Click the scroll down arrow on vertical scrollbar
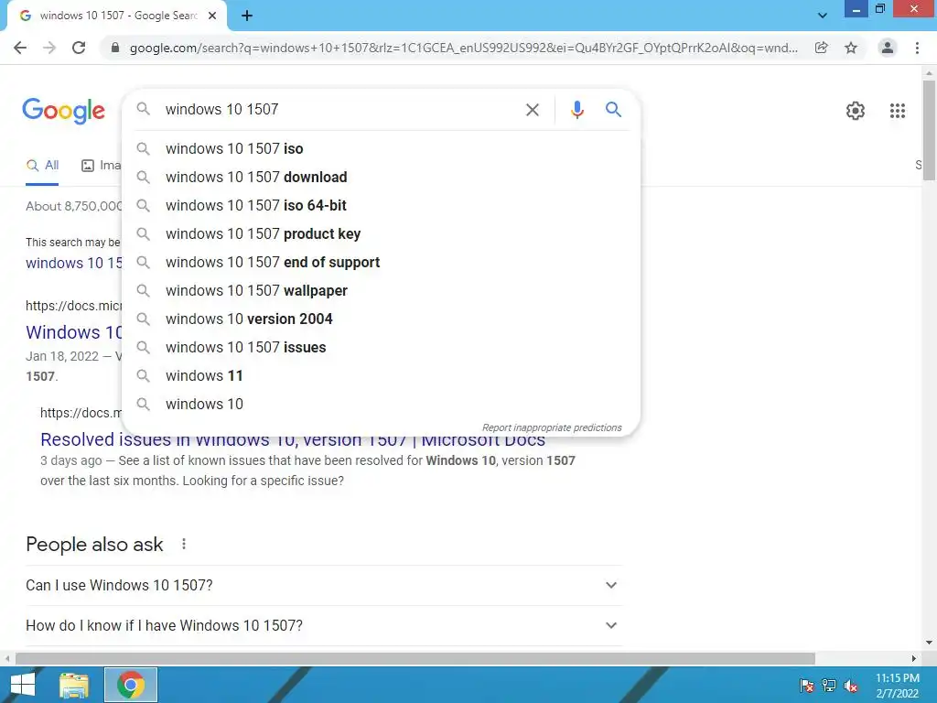 tap(929, 643)
